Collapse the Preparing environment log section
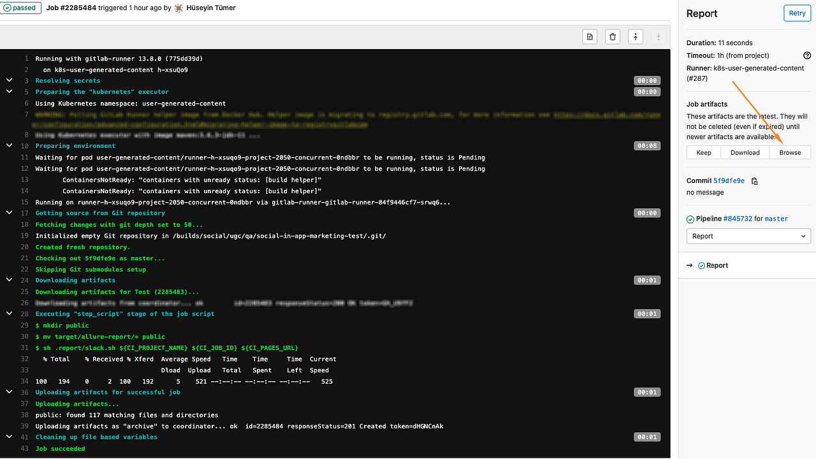 coord(8,145)
